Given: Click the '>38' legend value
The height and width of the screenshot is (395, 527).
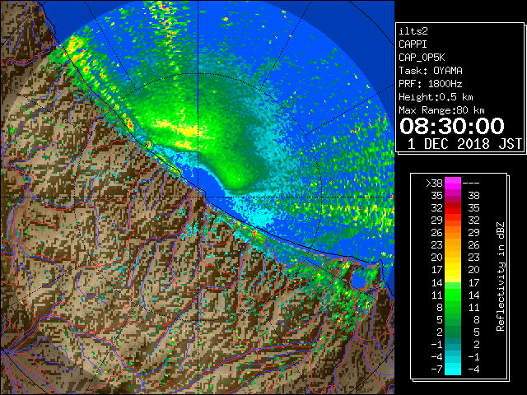Looking at the screenshot, I should pyautogui.click(x=434, y=184).
